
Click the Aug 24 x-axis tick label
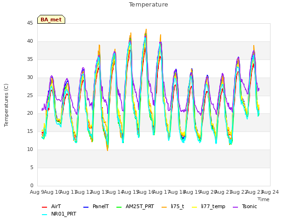click(270, 192)
